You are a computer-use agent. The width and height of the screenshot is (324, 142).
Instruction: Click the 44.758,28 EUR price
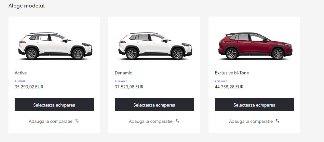(x=229, y=87)
